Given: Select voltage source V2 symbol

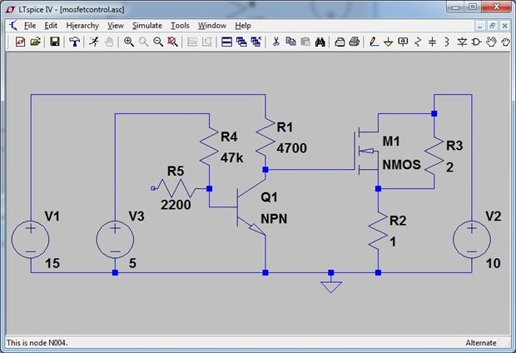Looking at the screenshot, I should point(472,240).
